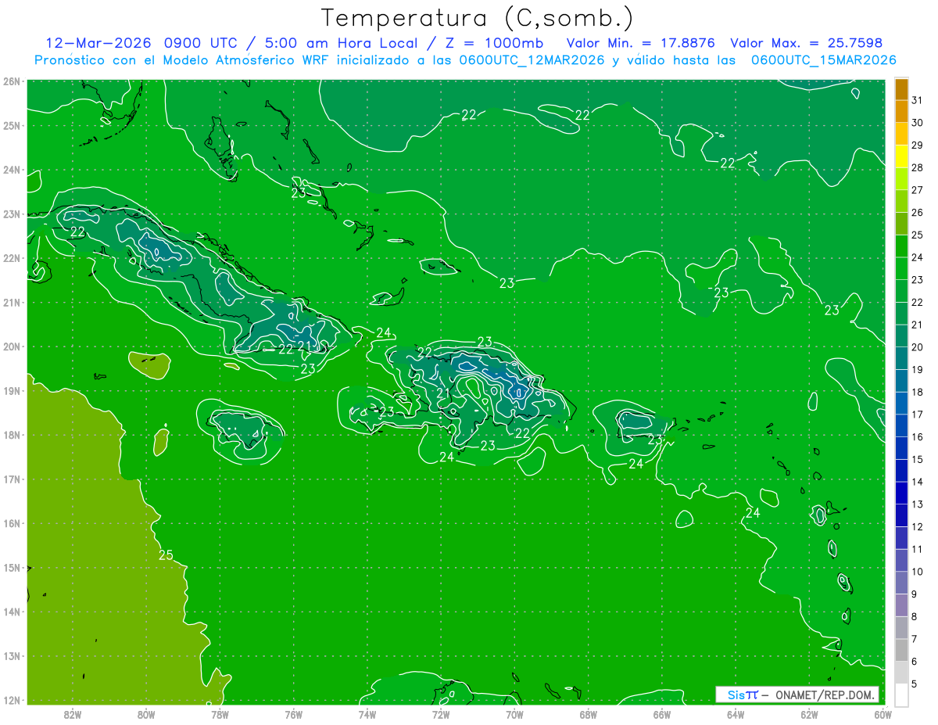This screenshot has width=938, height=725.
Task: Click "5:00 am Hora Local" in the header
Action: [344, 43]
